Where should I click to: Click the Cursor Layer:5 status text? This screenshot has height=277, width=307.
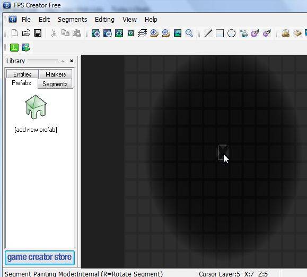220,274
